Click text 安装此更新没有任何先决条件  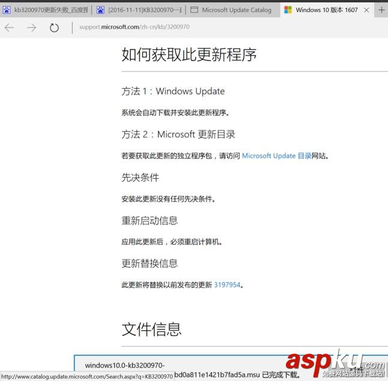(x=168, y=199)
